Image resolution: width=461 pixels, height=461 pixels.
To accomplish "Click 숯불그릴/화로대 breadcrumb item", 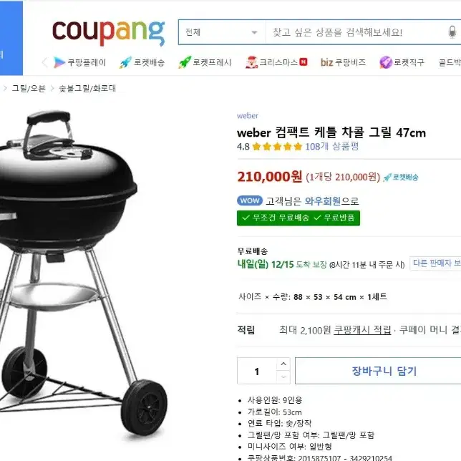I will point(87,88).
